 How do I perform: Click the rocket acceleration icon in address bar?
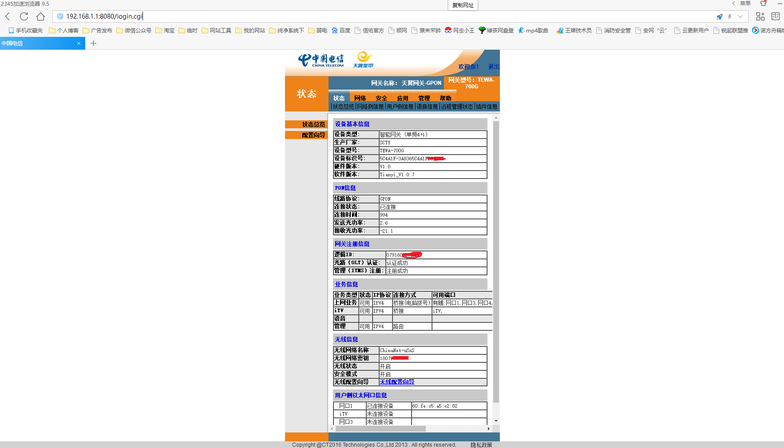(719, 17)
